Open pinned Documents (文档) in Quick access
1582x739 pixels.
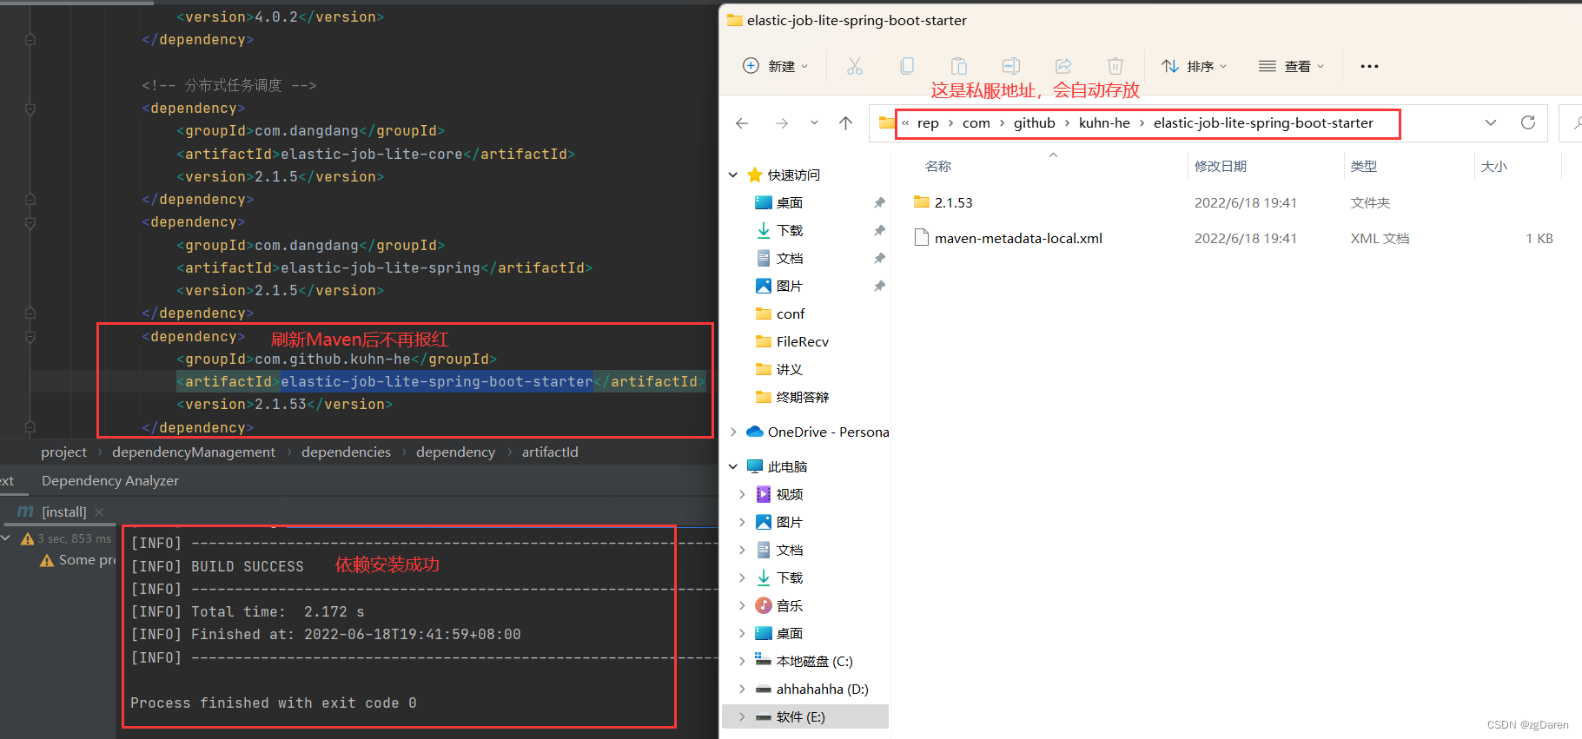point(790,258)
